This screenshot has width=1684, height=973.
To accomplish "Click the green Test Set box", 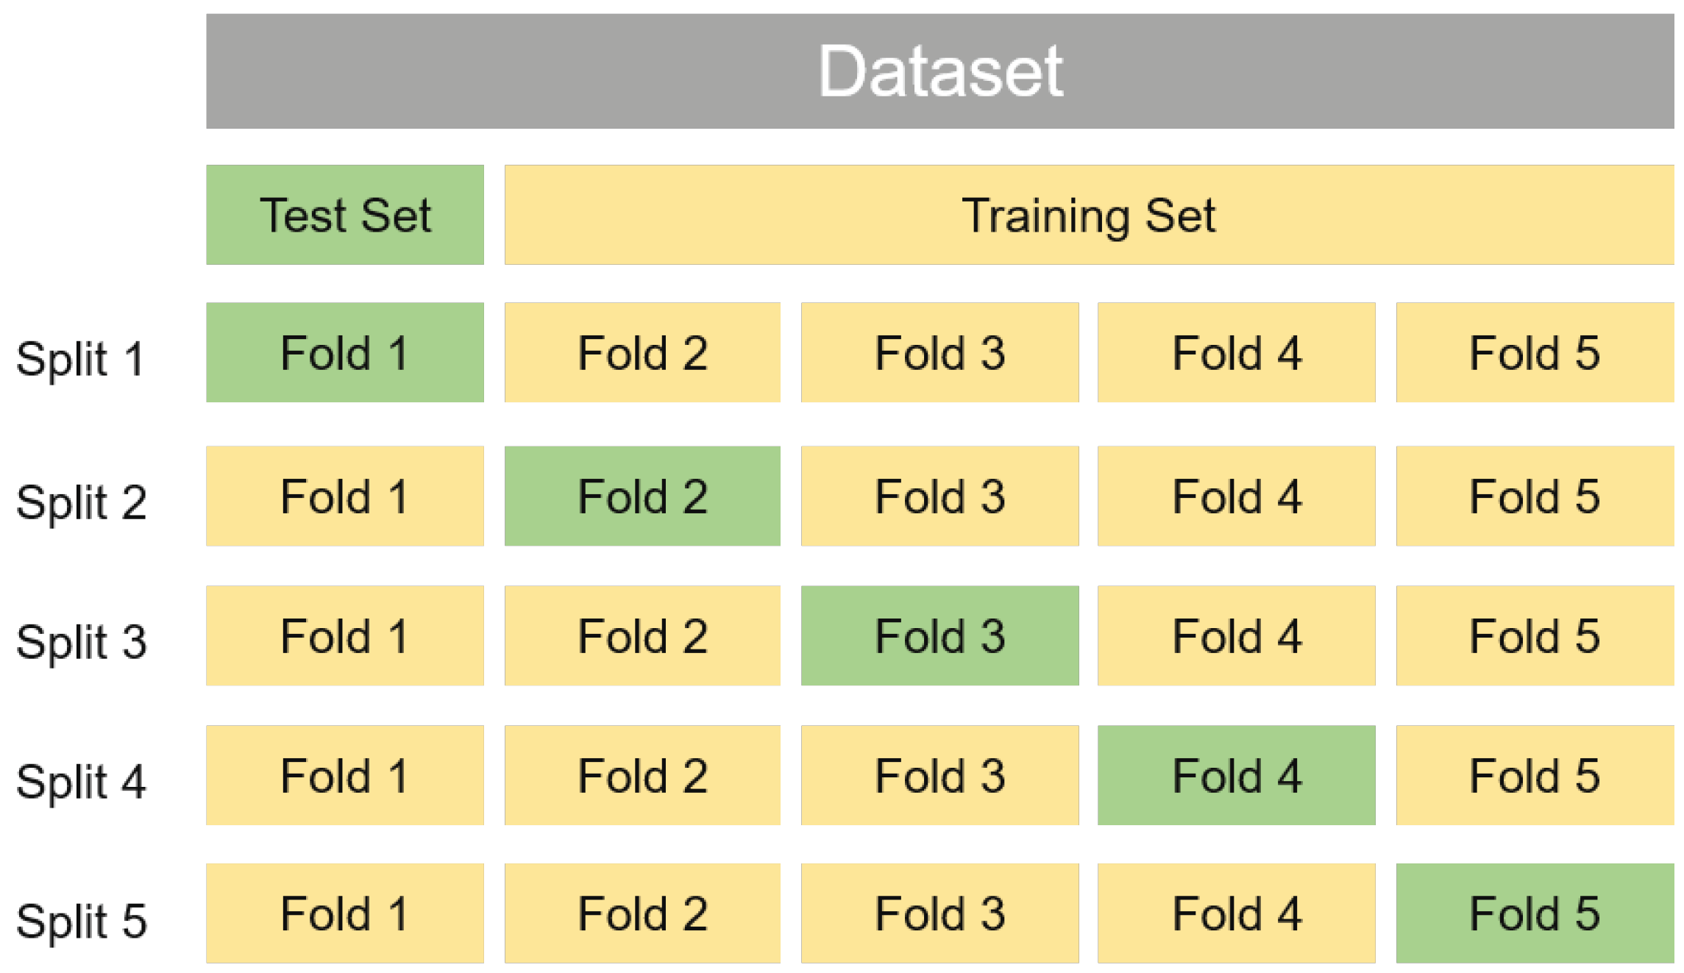I will click(345, 215).
